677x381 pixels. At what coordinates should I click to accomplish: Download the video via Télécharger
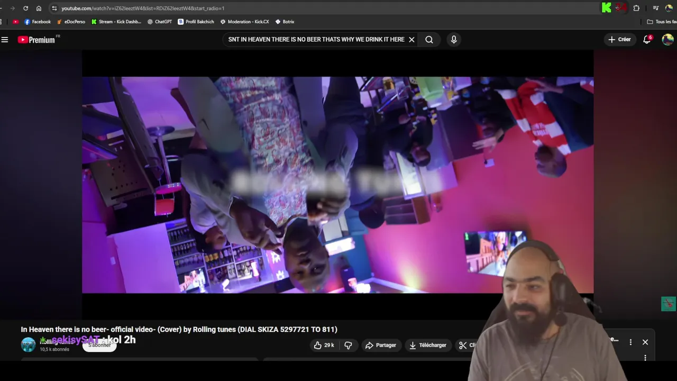coord(428,345)
